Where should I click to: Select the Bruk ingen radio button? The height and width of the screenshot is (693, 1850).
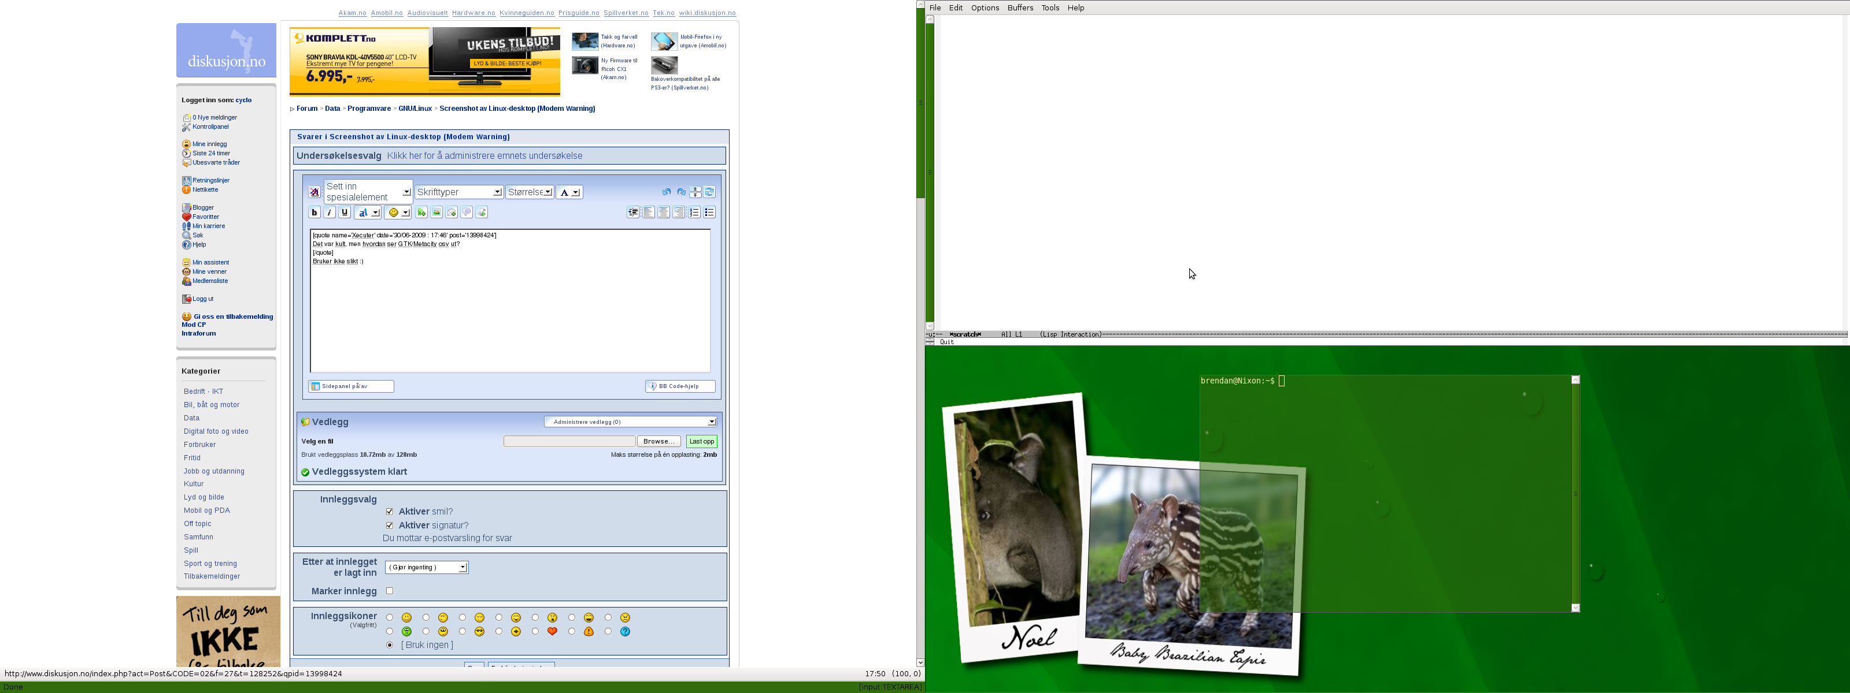[389, 645]
